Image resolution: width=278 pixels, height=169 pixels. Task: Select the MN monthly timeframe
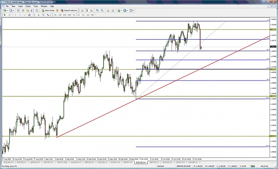[93, 15]
